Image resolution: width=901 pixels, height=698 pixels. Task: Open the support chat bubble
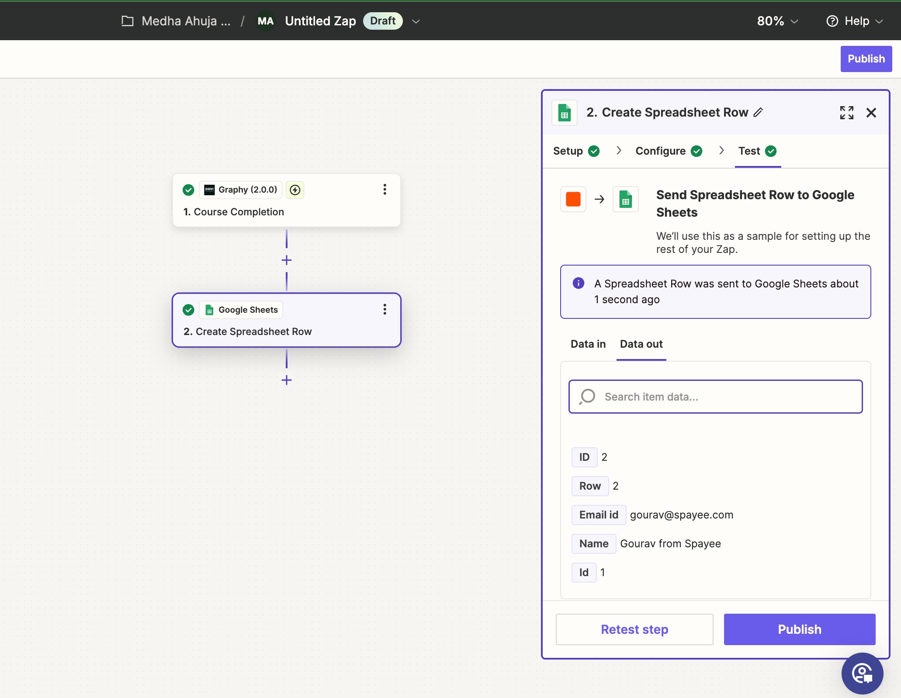pos(862,673)
